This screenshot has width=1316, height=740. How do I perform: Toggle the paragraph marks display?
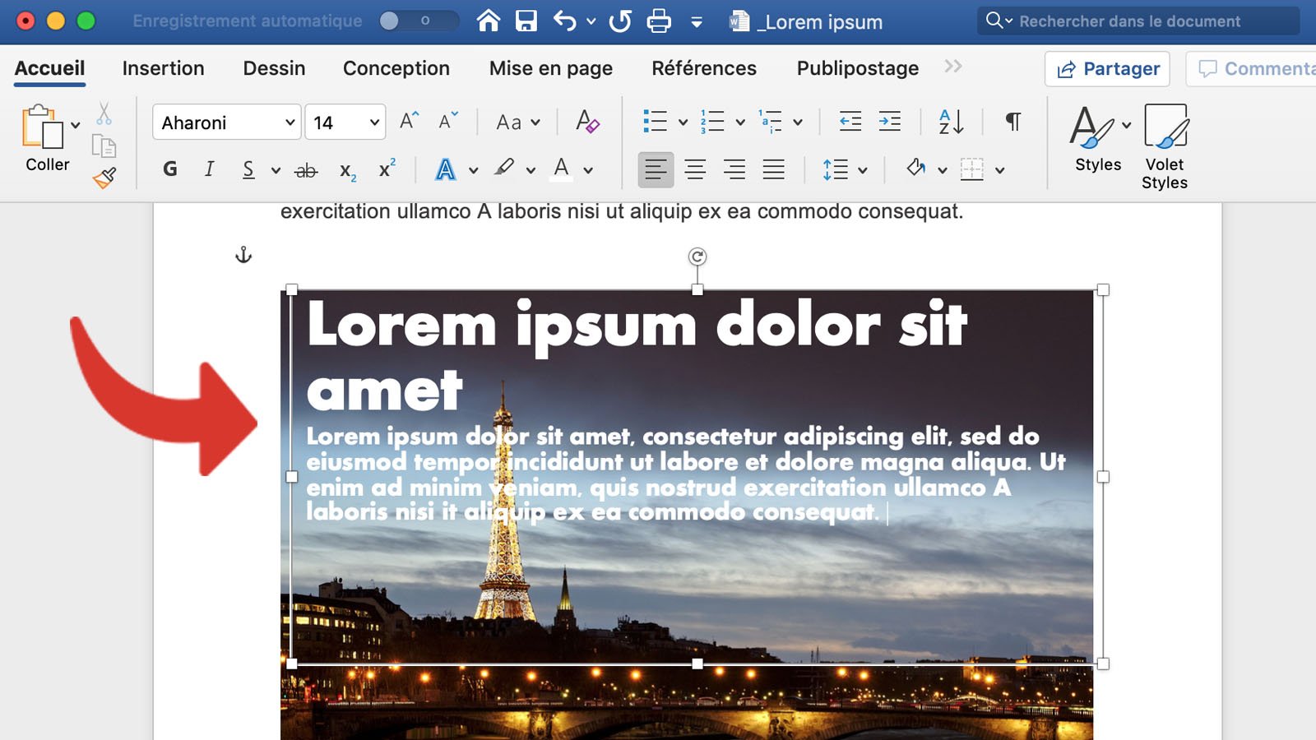(x=1012, y=122)
